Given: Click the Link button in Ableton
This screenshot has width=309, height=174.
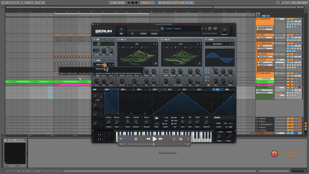Looking at the screenshot, I should [4, 3].
